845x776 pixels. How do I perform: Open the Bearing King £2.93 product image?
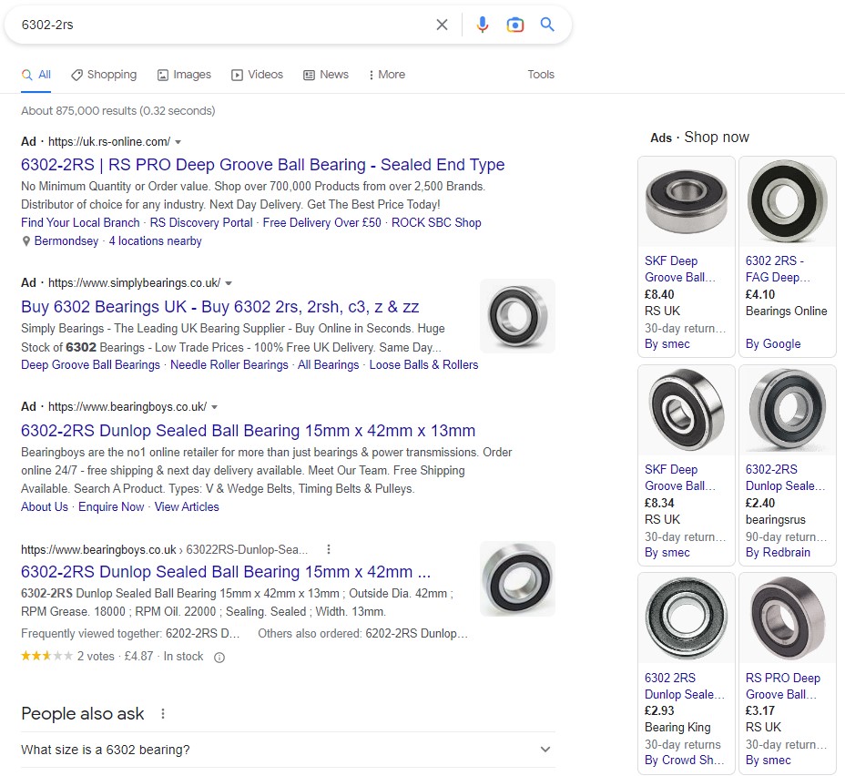[x=686, y=618]
